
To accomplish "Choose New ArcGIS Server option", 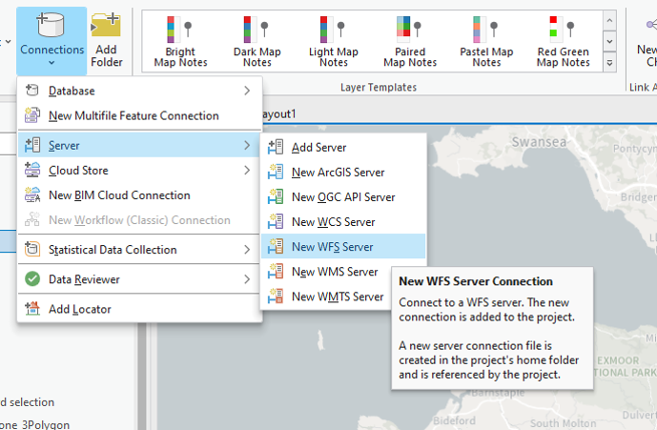I will coord(338,173).
